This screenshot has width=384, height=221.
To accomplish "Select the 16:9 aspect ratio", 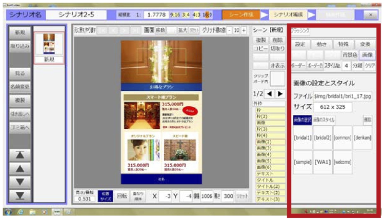I will (x=207, y=15).
